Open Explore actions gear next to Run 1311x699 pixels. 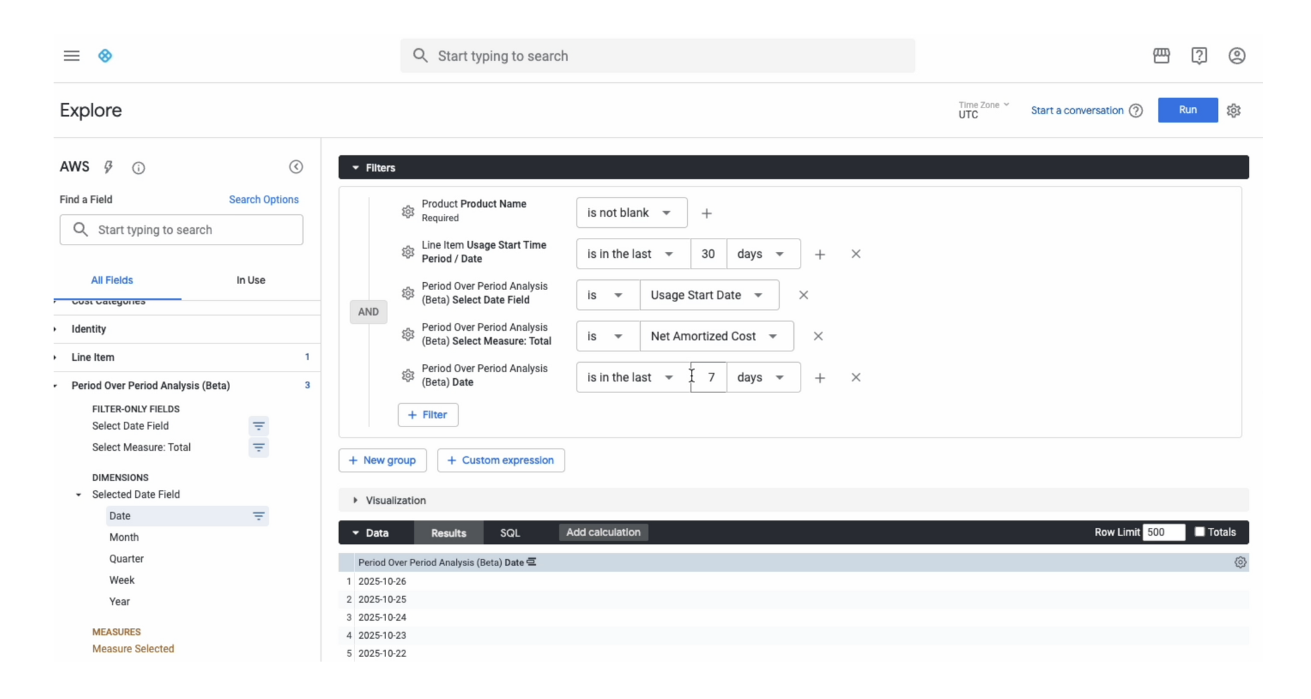coord(1233,111)
